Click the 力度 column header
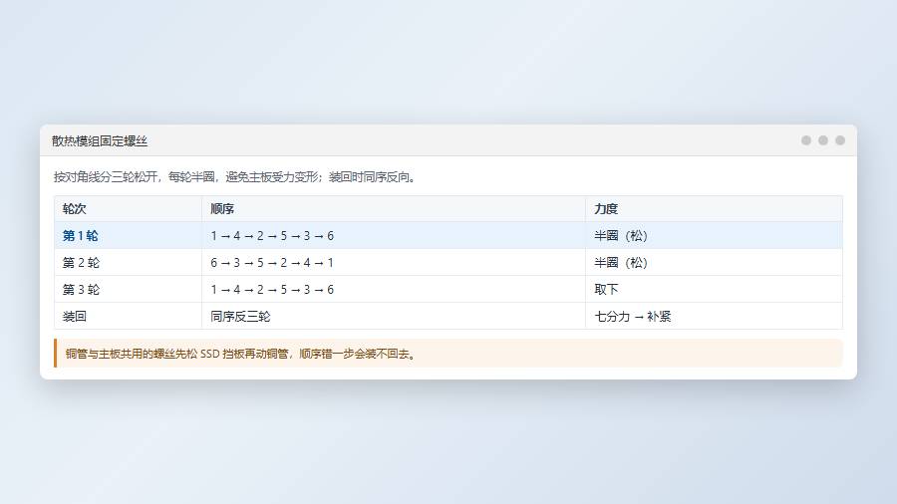Image resolution: width=897 pixels, height=504 pixels. pos(714,208)
